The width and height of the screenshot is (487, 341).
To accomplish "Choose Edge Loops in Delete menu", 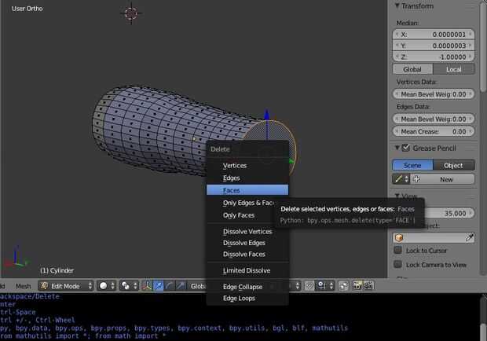I will click(x=247, y=299).
